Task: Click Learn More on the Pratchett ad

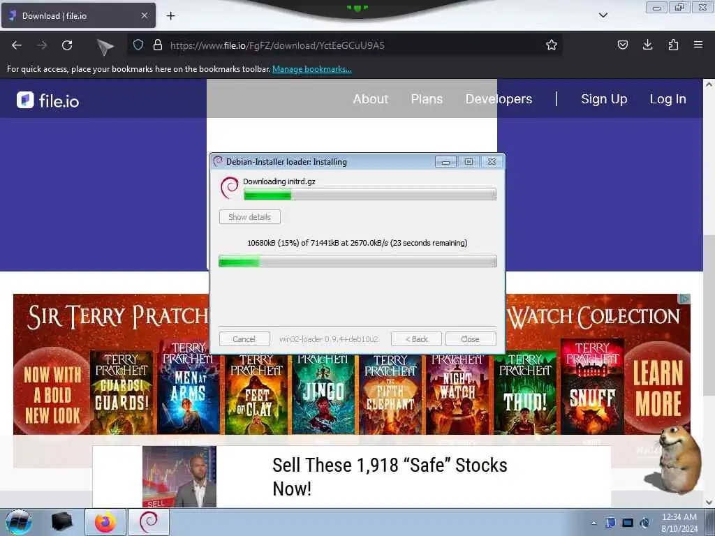Action: click(658, 387)
